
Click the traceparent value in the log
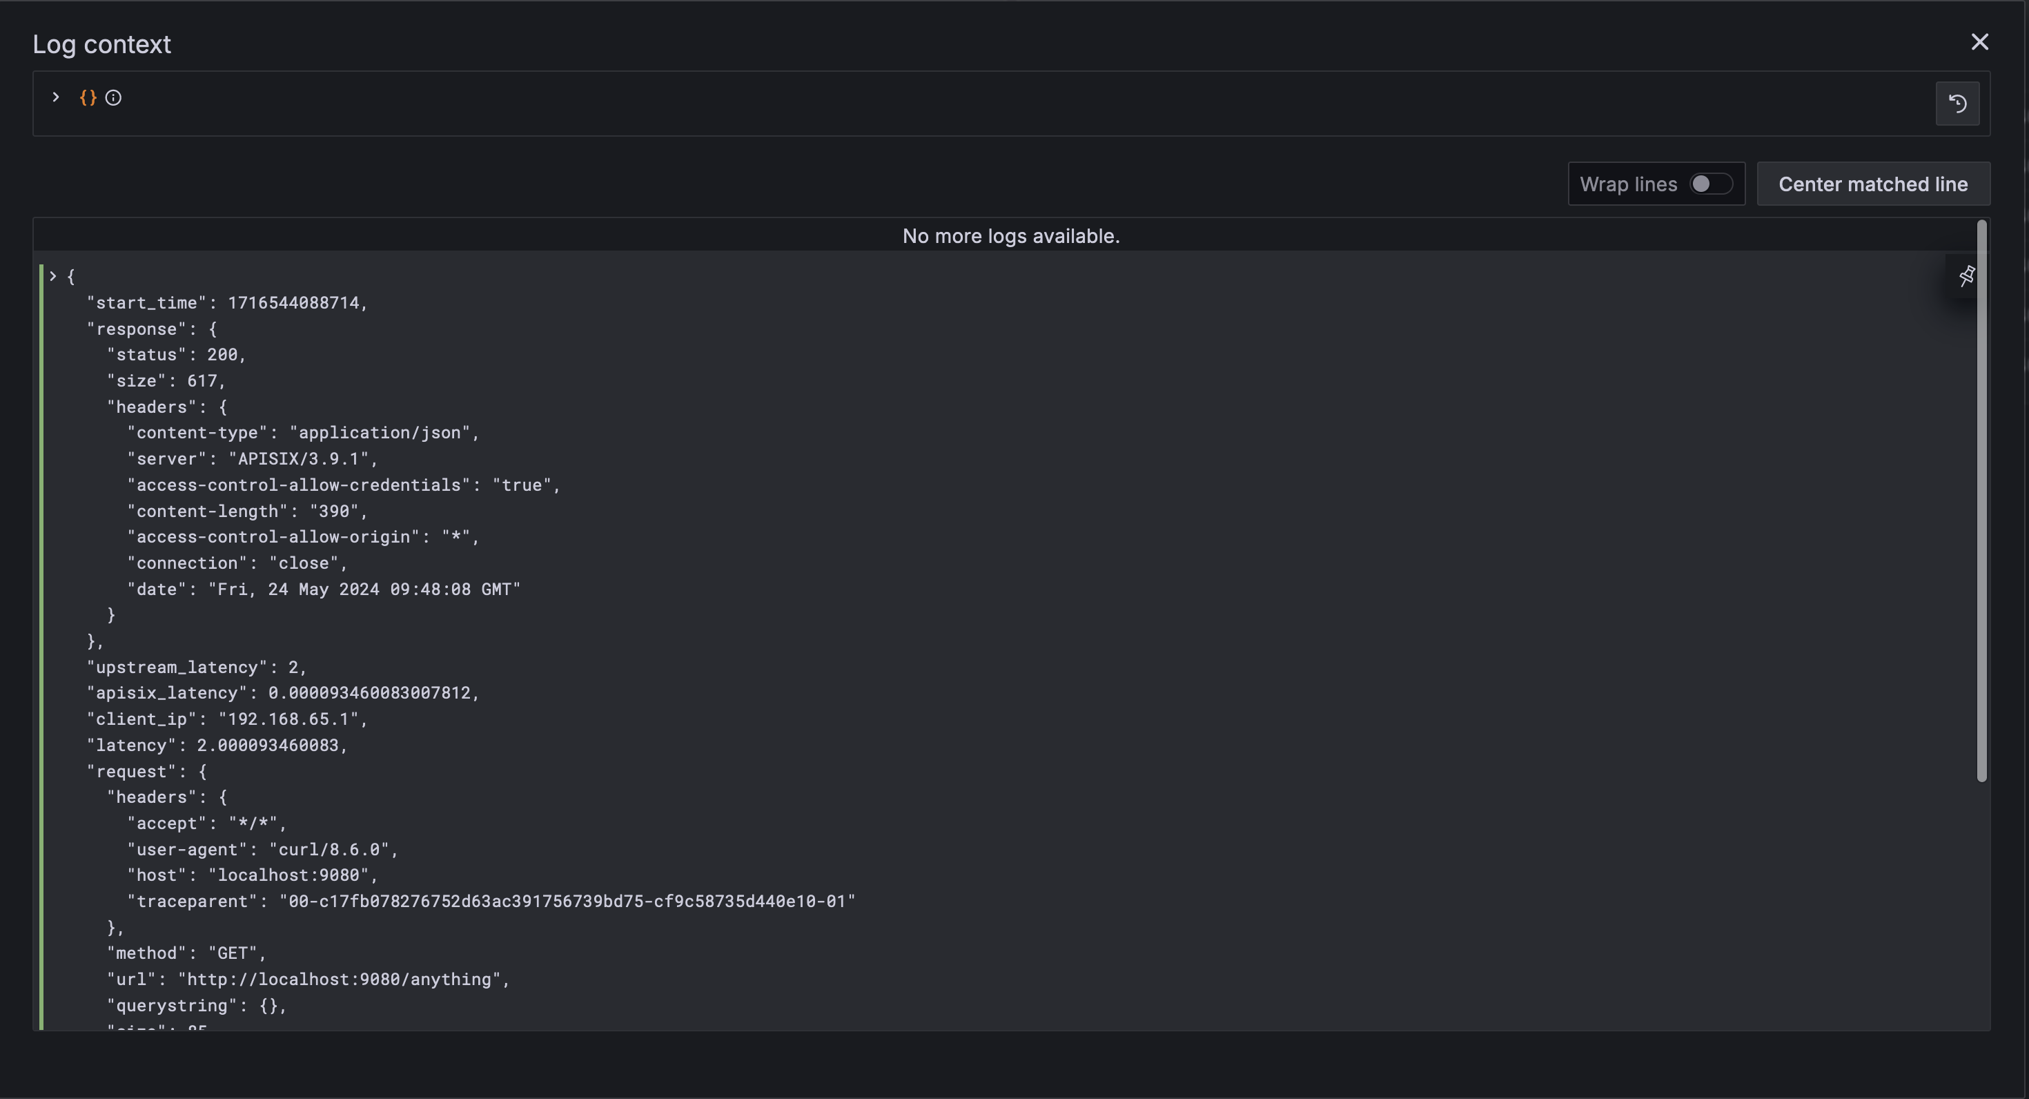click(x=567, y=902)
